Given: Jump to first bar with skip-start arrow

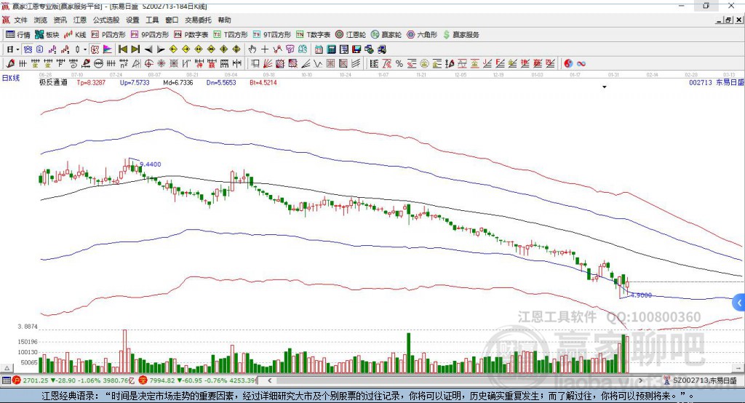Looking at the screenshot, I should coord(122,49).
